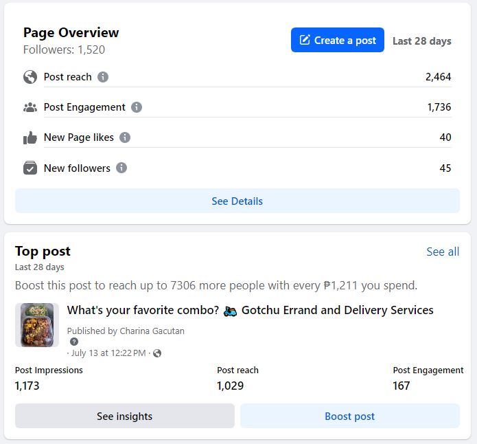Image resolution: width=477 pixels, height=444 pixels.
Task: Click the Post Engagement value 1,736
Action: pyautogui.click(x=439, y=107)
